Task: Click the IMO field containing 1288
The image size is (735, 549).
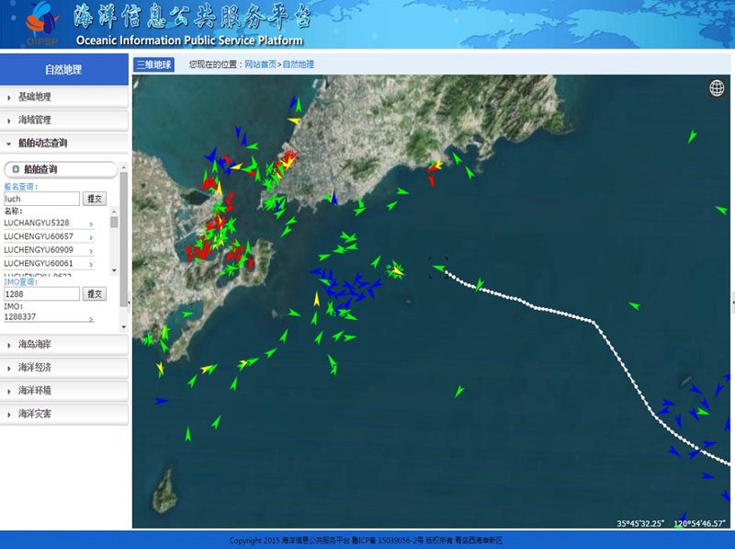Action: (x=41, y=293)
